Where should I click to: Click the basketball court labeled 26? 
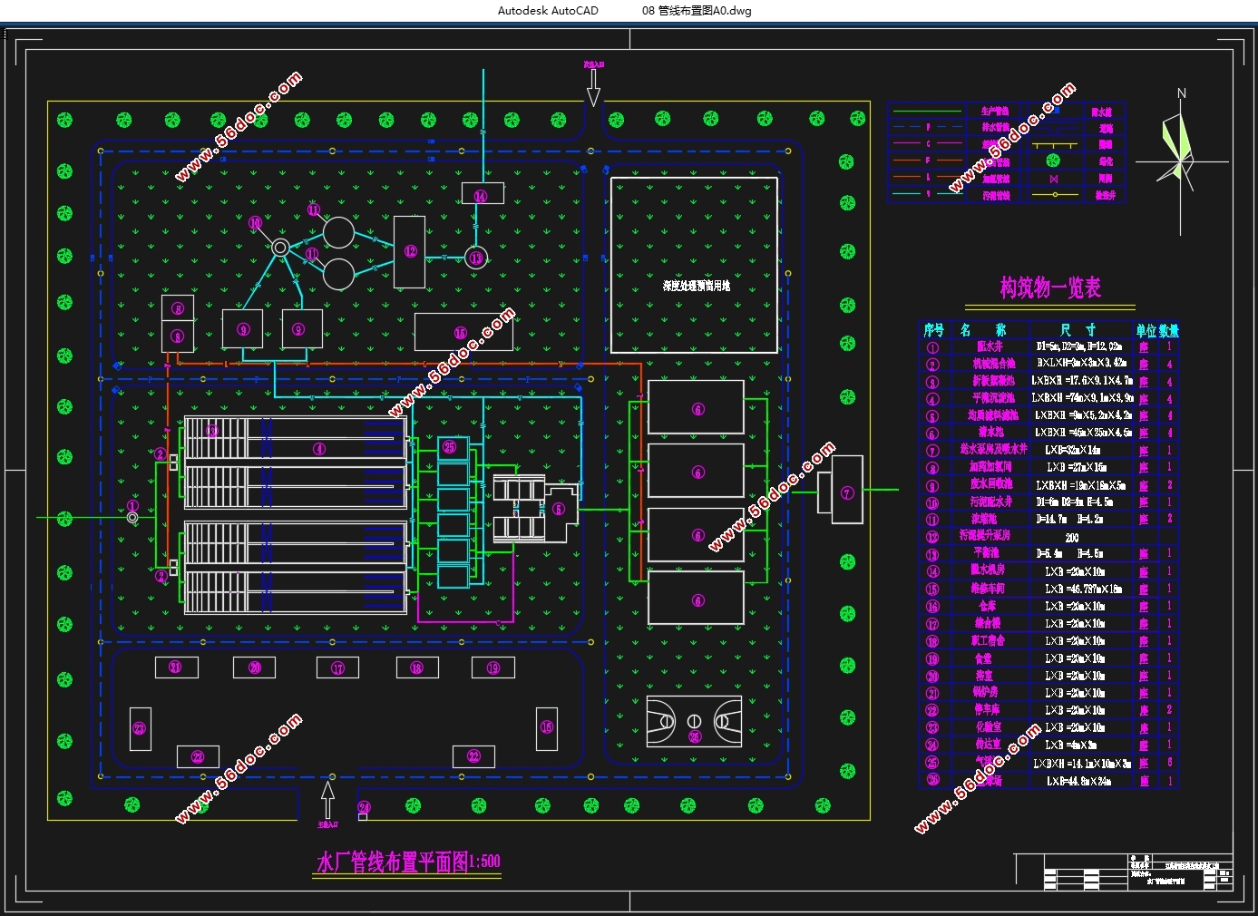tap(694, 722)
